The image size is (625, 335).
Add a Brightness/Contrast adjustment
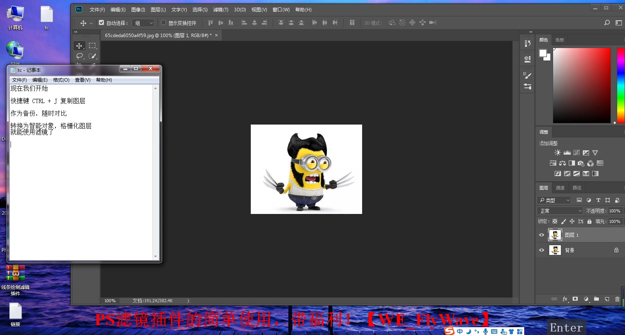pos(557,153)
